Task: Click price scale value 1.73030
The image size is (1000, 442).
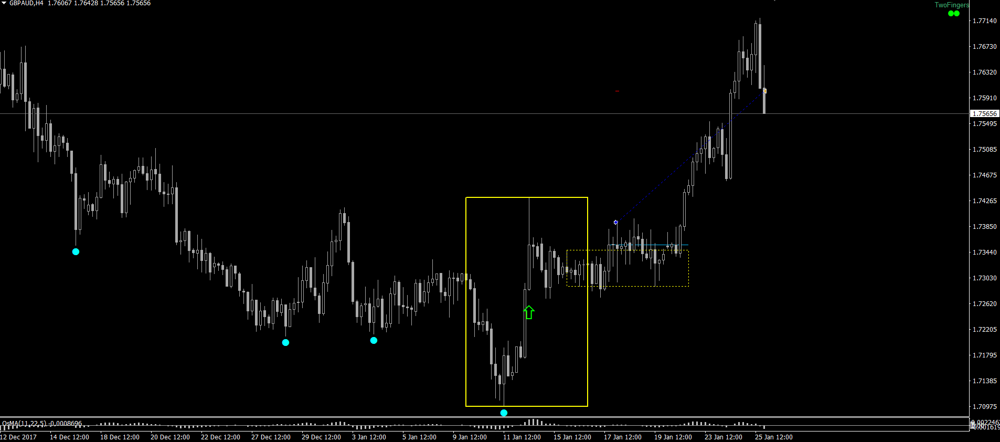Action: tap(985, 278)
